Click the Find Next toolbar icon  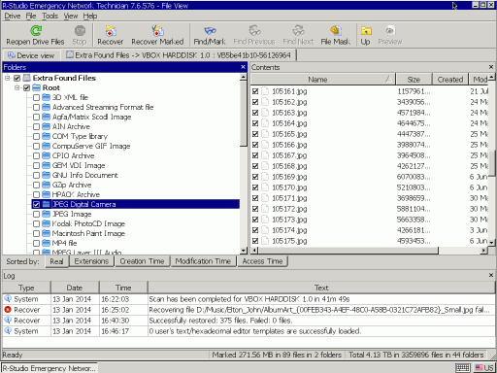(x=298, y=31)
